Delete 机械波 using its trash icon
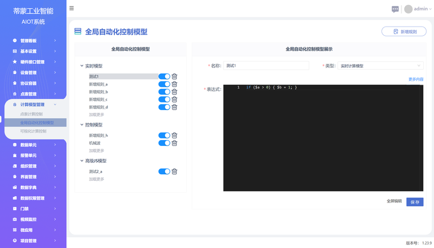The image size is (434, 248). pyautogui.click(x=174, y=143)
